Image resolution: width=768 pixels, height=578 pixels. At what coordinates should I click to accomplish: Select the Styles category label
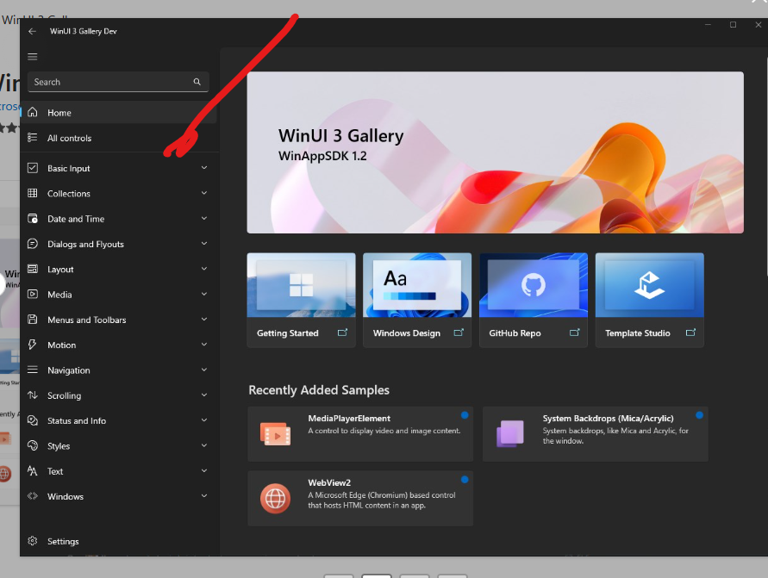coord(59,446)
